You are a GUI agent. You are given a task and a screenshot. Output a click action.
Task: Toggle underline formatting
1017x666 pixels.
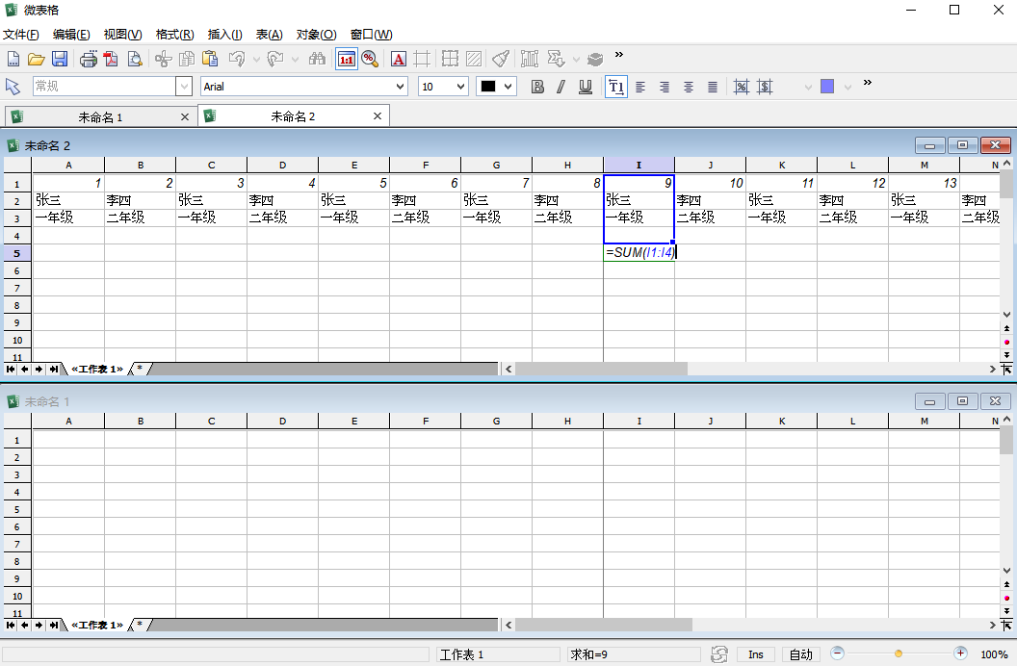click(x=585, y=87)
